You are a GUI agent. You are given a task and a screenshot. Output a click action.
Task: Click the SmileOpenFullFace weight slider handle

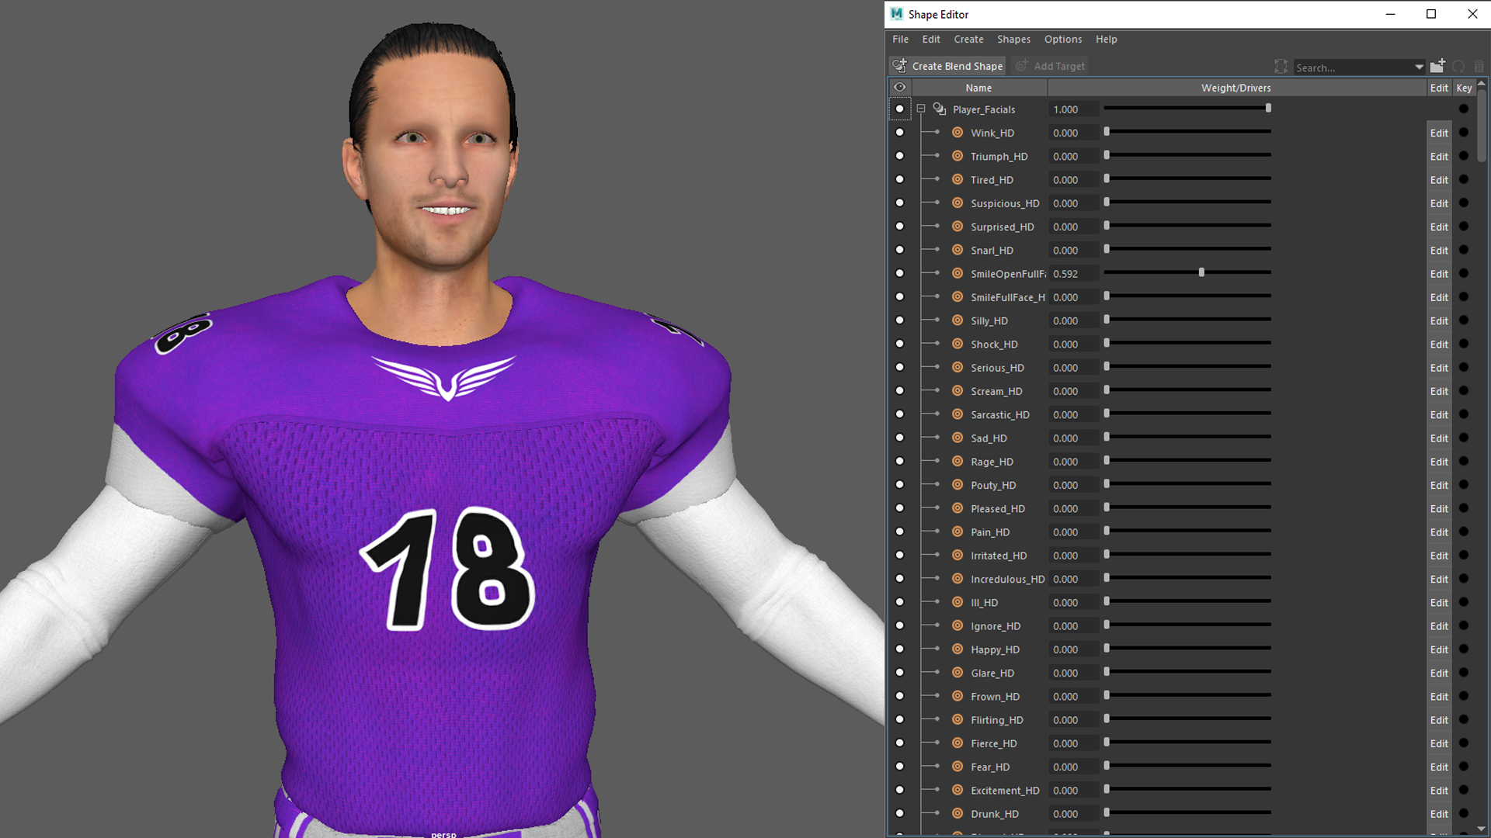[x=1201, y=273]
